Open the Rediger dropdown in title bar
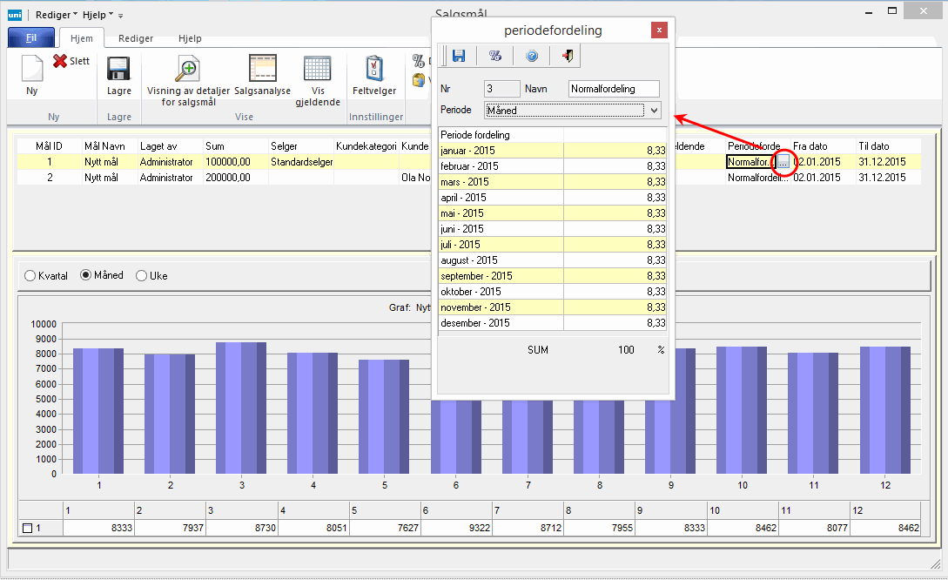The image size is (948, 580). (57, 15)
